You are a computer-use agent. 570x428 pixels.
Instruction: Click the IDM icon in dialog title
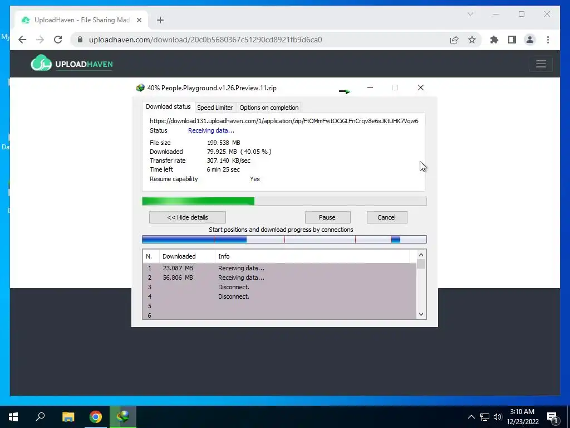point(140,87)
